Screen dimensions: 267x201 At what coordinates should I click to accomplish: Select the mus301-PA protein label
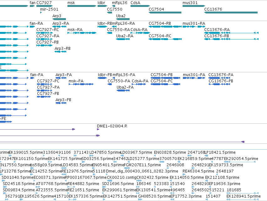(194, 75)
